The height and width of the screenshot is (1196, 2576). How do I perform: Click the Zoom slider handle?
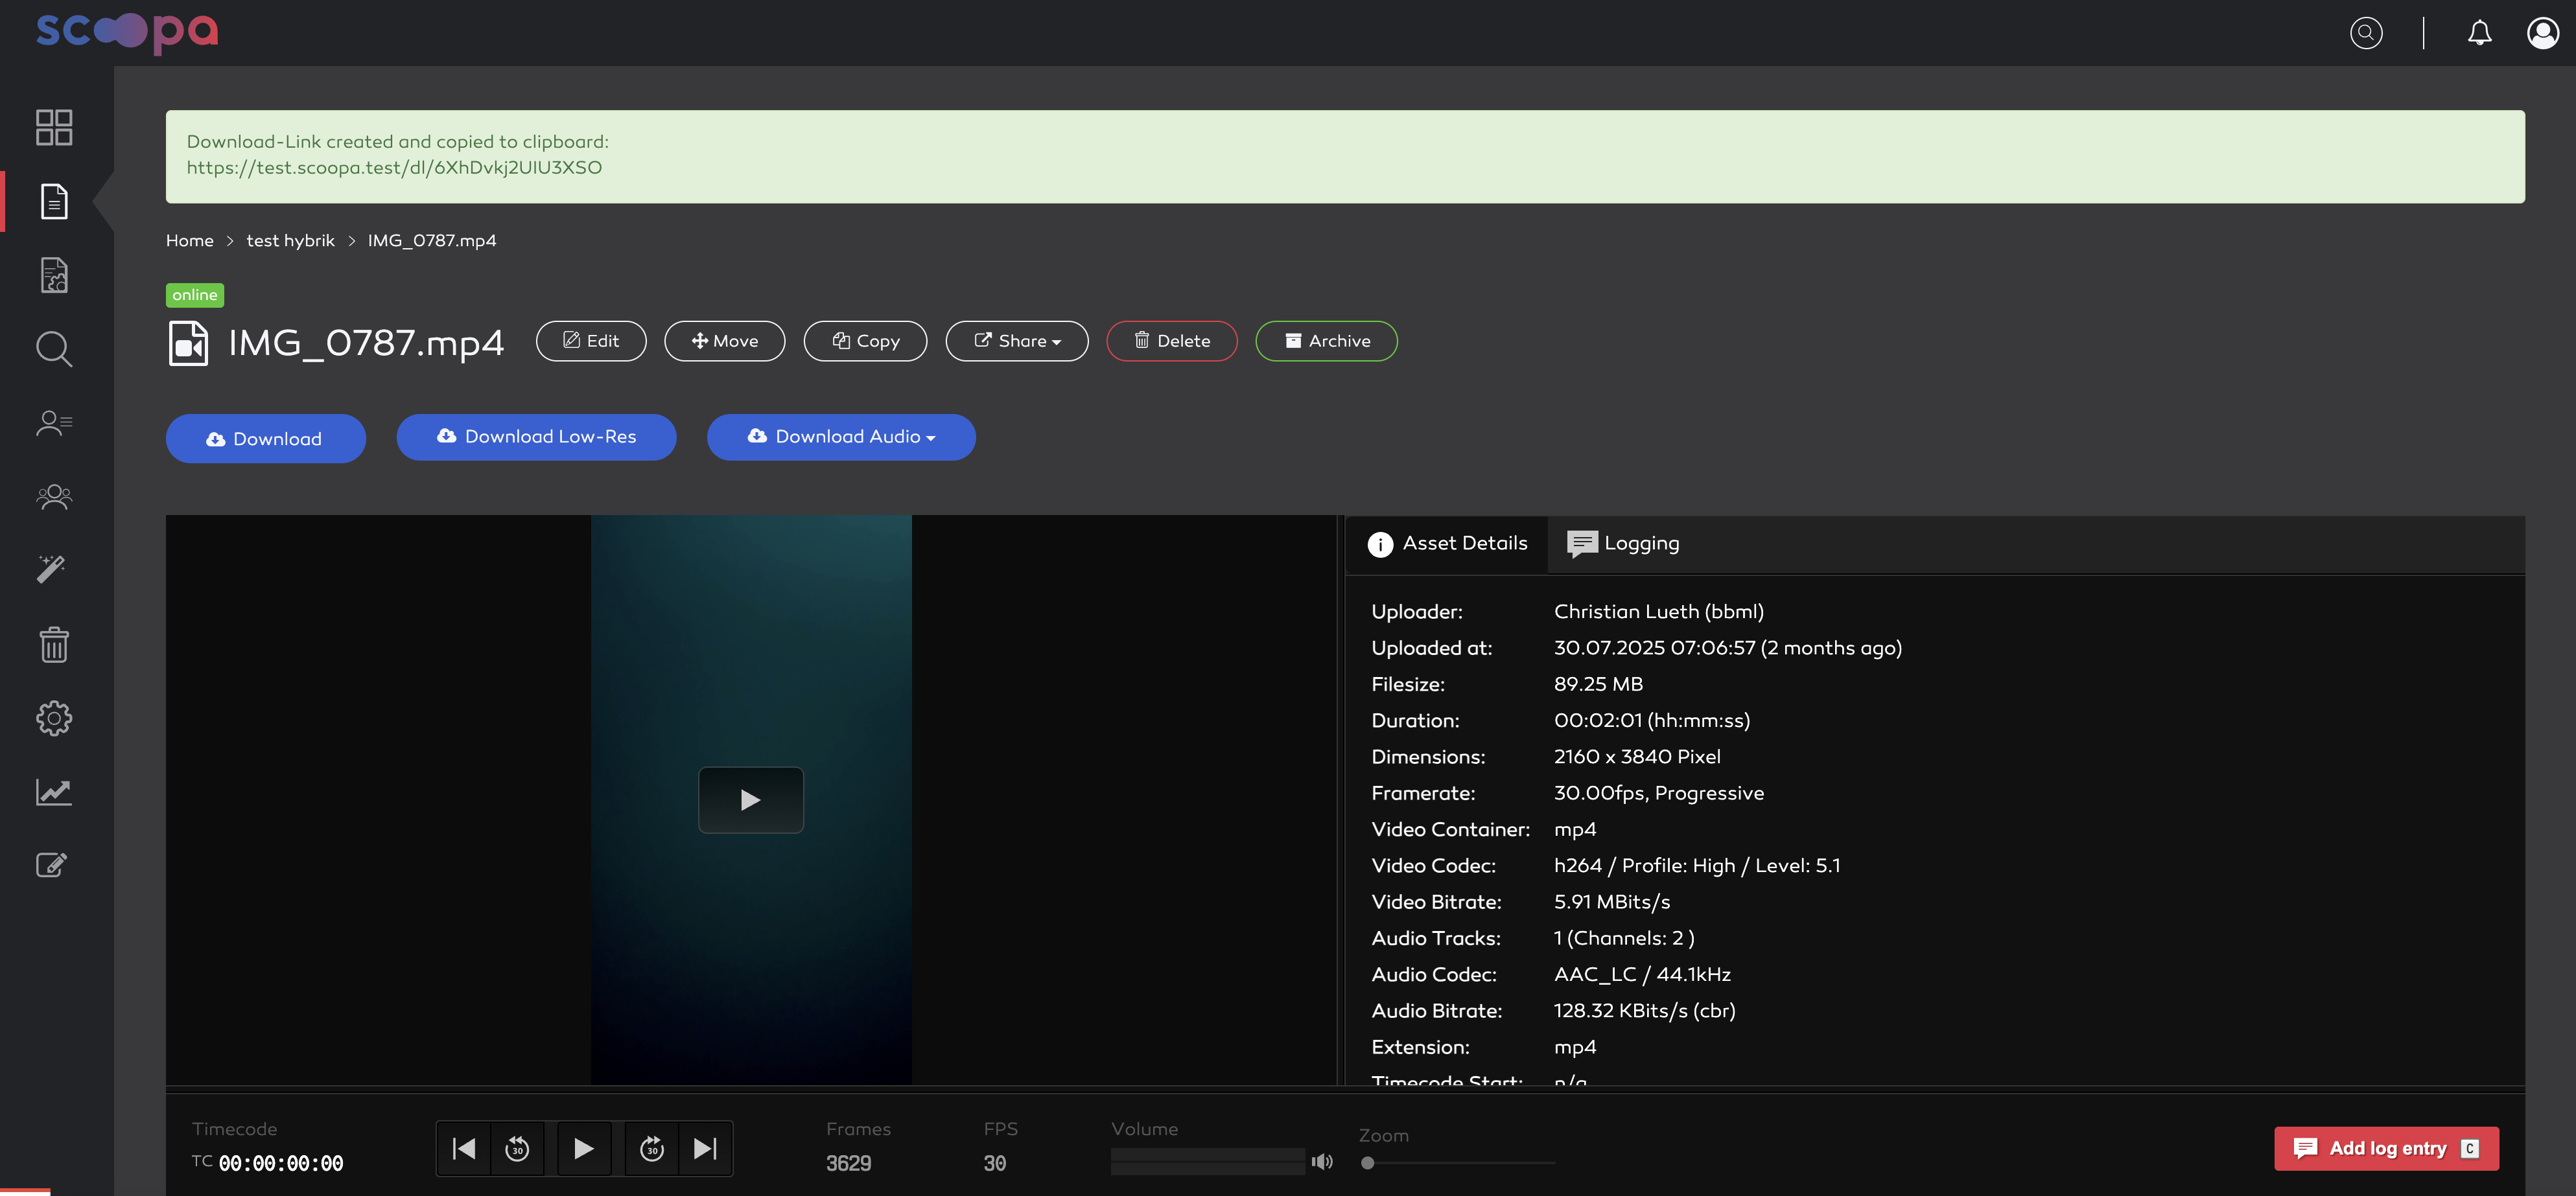(x=1367, y=1163)
